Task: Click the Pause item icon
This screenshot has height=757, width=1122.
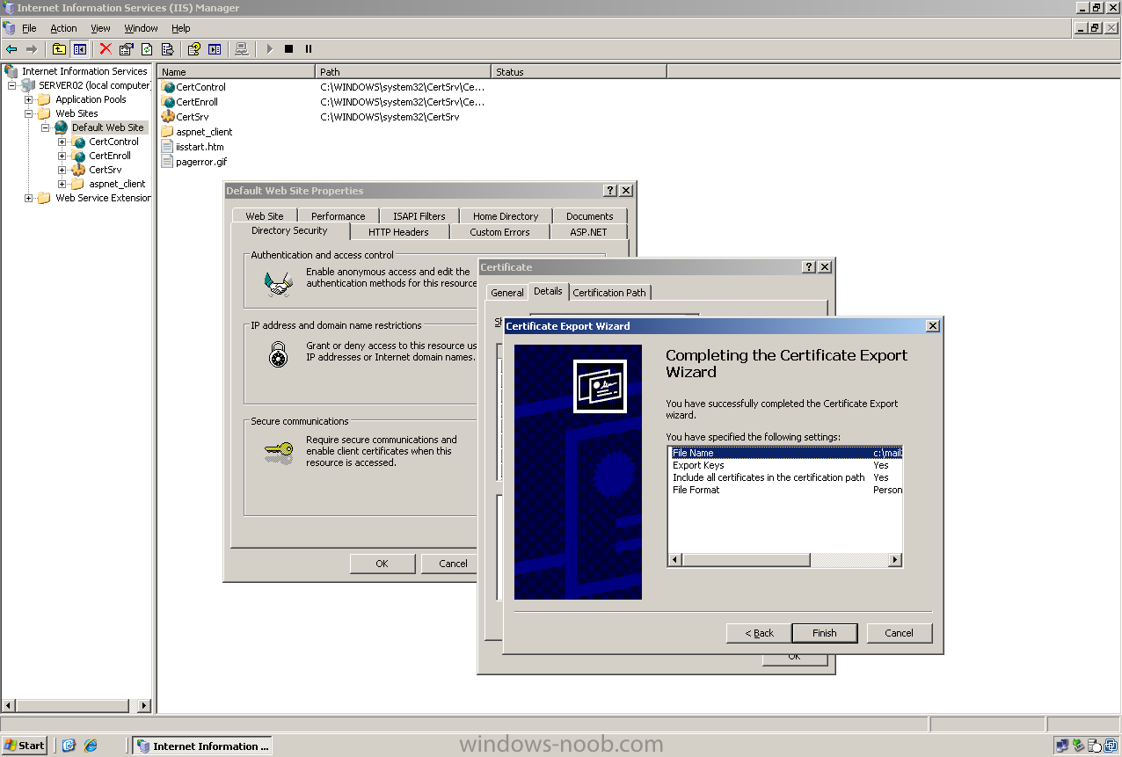Action: (x=309, y=49)
